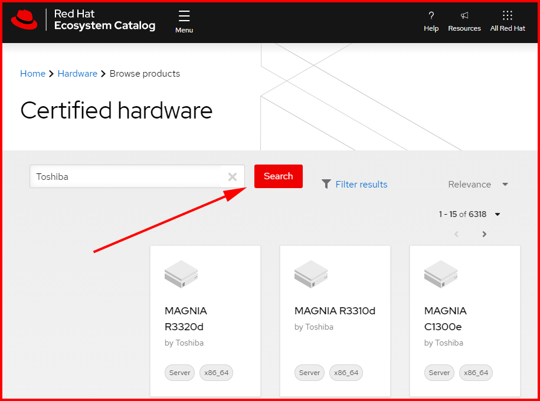Image resolution: width=540 pixels, height=401 pixels.
Task: Expand the 1 - 15 of 6318 pagination dropdown
Action: click(469, 215)
